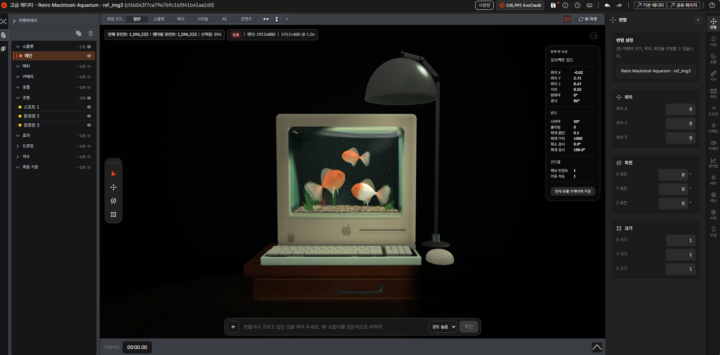
Task: Select the move tool in viewport toolbar
Action: coord(114,187)
